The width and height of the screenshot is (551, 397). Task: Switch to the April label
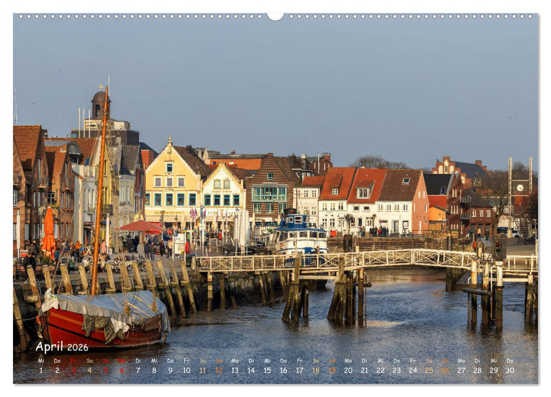pos(49,345)
